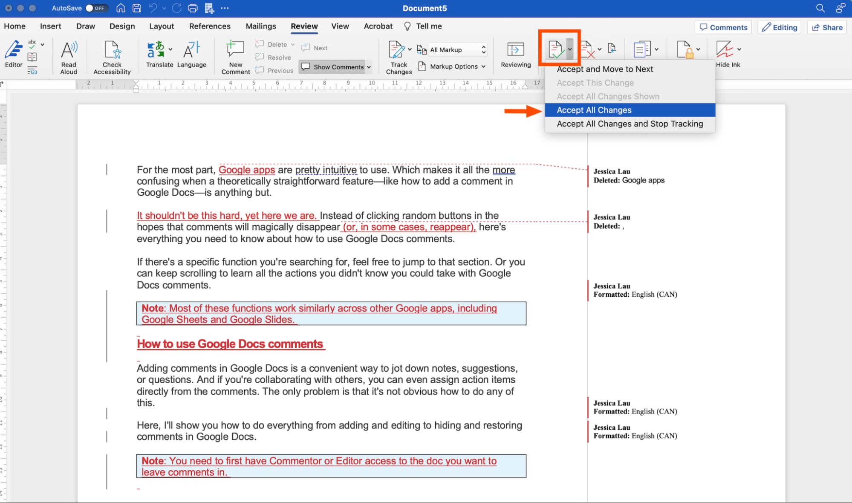Open the Comments pane button
The height and width of the screenshot is (503, 852).
724,27
